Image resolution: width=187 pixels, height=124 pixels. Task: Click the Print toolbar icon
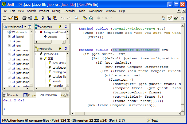(24, 18)
